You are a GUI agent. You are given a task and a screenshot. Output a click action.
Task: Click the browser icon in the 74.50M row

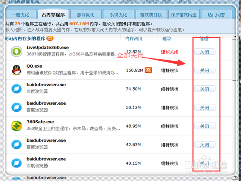tap(17, 89)
